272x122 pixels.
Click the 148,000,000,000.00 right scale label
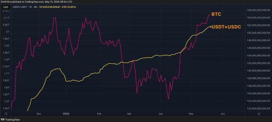258,40
